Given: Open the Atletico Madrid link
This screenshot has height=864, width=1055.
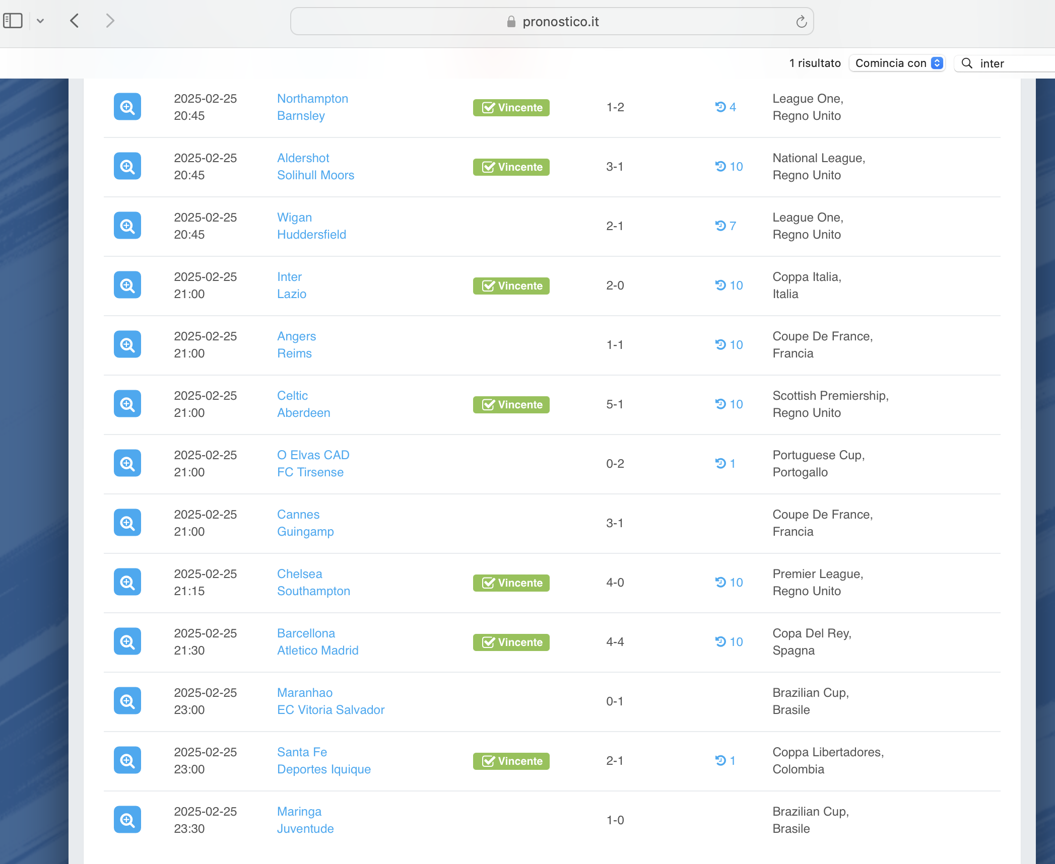Looking at the screenshot, I should [x=317, y=650].
